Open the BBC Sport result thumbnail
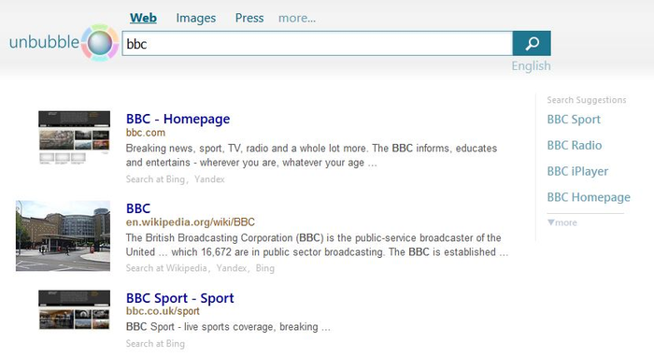The image size is (654, 357). 74,310
